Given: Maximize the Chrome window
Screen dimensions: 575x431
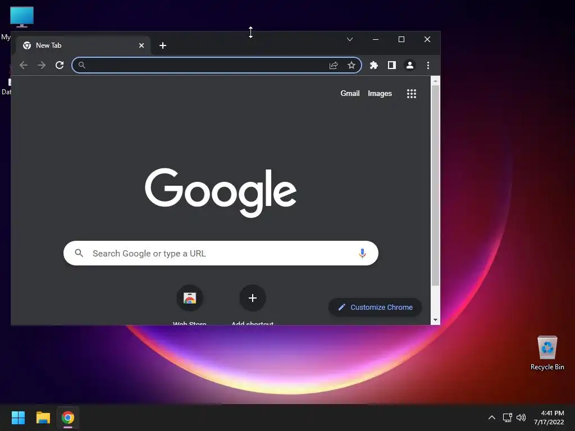Looking at the screenshot, I should 401,39.
